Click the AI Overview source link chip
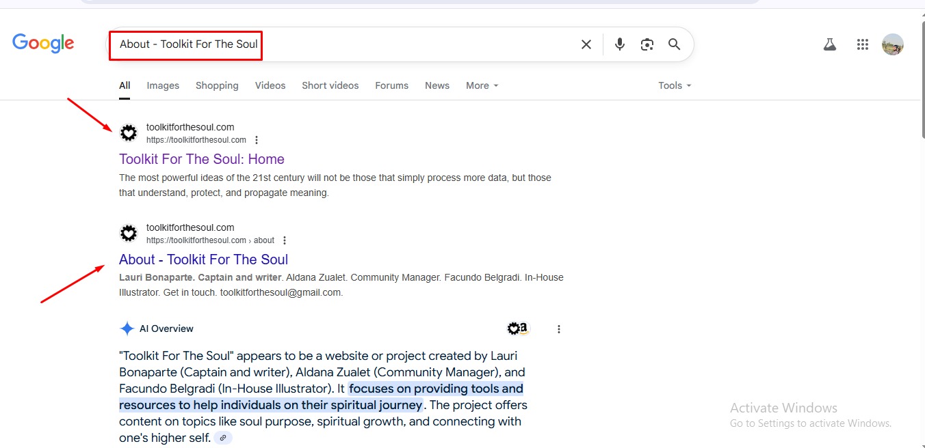The width and height of the screenshot is (925, 448). click(223, 438)
